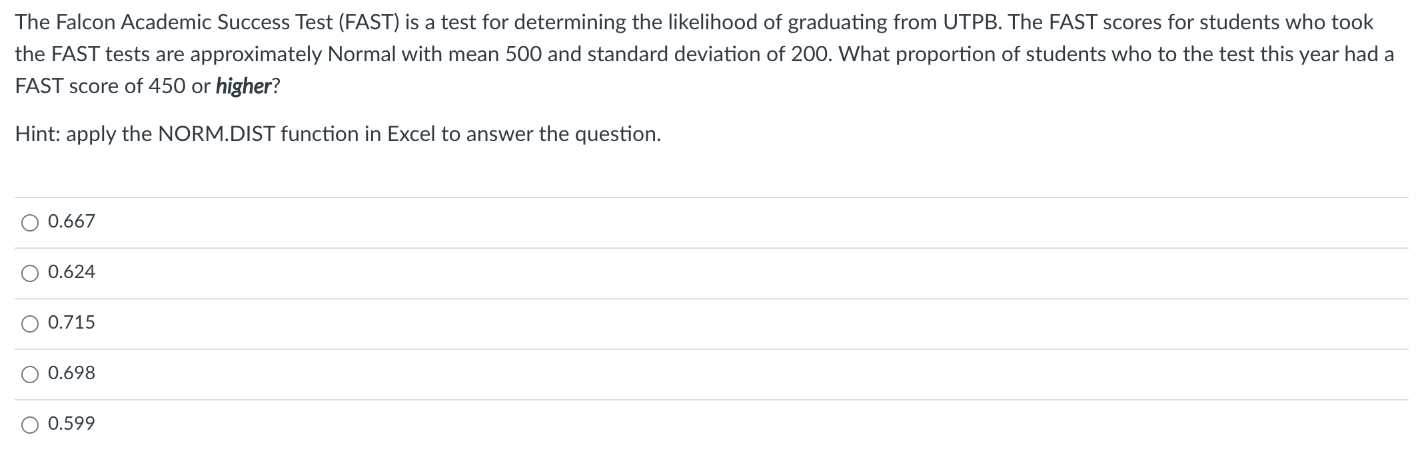
Task: Click the bold italic word higher
Action: point(243,87)
